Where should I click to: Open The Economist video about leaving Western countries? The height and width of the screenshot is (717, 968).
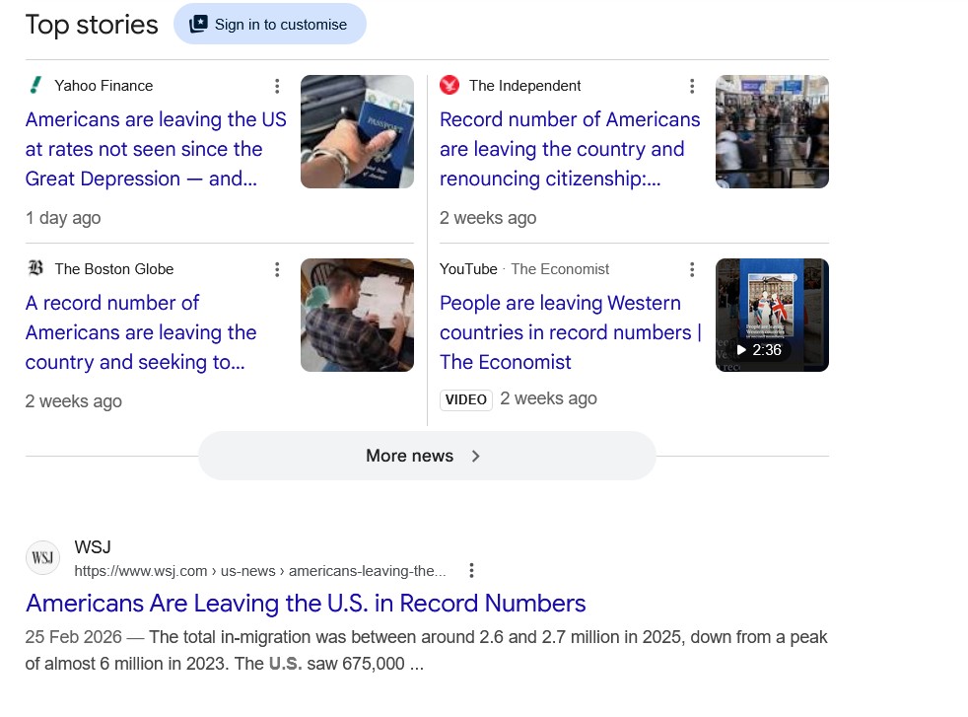pyautogui.click(x=571, y=332)
